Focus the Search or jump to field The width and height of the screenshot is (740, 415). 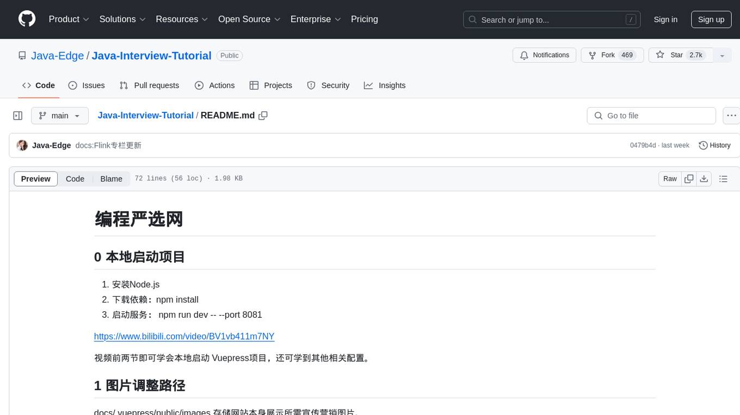click(x=552, y=20)
